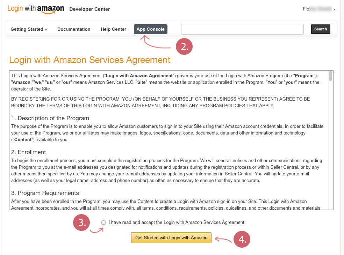Click the "1. Description of the Program" heading
Image resolution: width=344 pixels, height=255 pixels.
tap(50, 118)
